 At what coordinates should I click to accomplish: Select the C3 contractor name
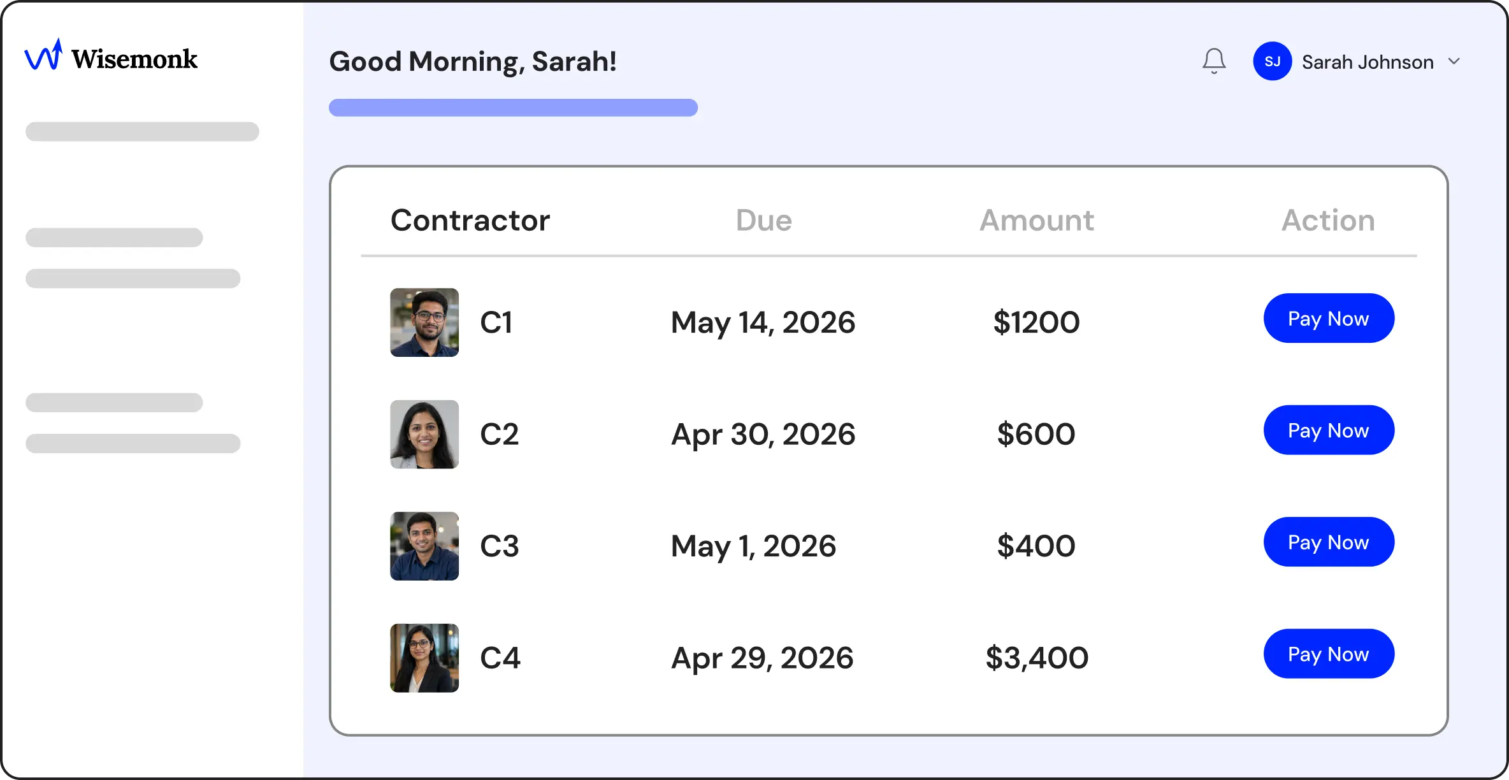[500, 546]
